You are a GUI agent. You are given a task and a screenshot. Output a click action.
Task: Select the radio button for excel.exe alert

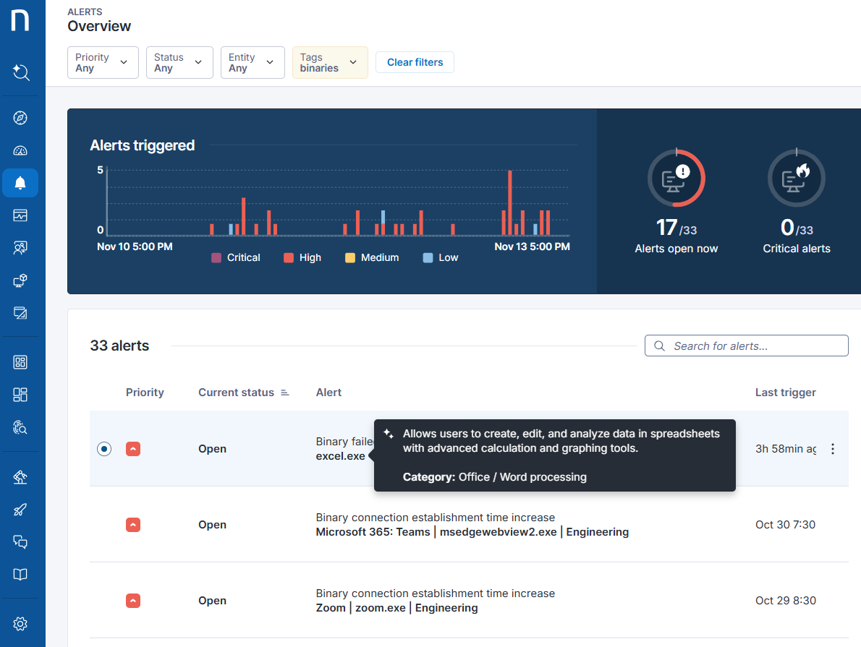click(x=104, y=449)
